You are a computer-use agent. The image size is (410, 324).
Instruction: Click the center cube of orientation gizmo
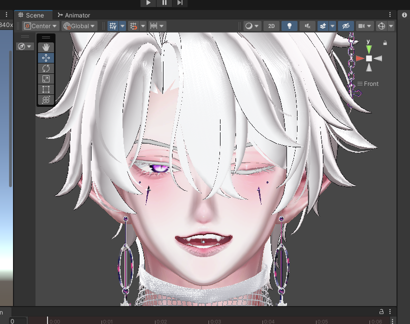(368, 58)
